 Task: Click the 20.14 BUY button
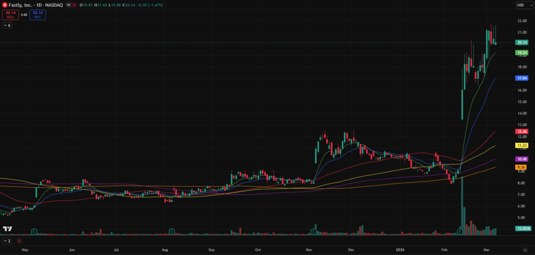pyautogui.click(x=38, y=15)
